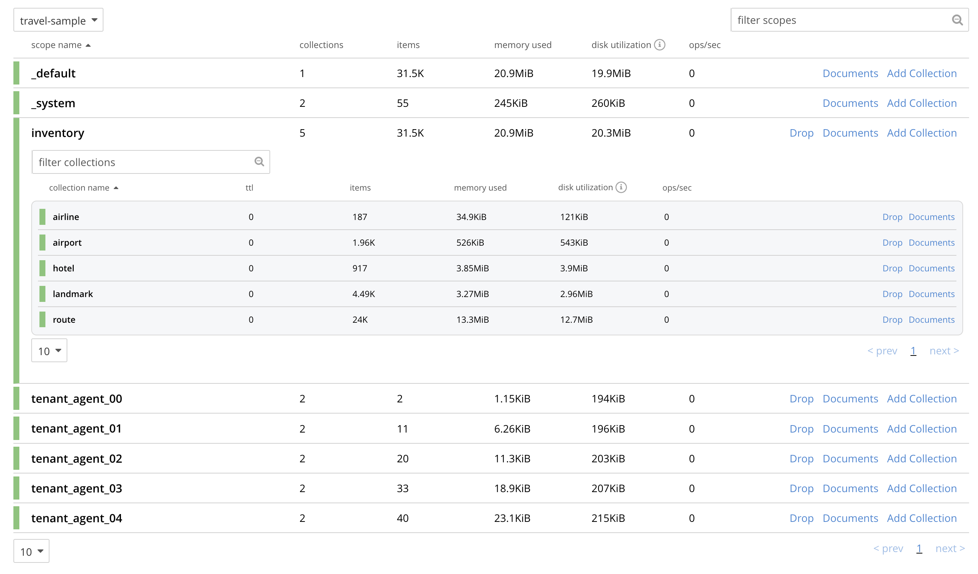Expand the tenant_agent_02 scope

pos(76,459)
